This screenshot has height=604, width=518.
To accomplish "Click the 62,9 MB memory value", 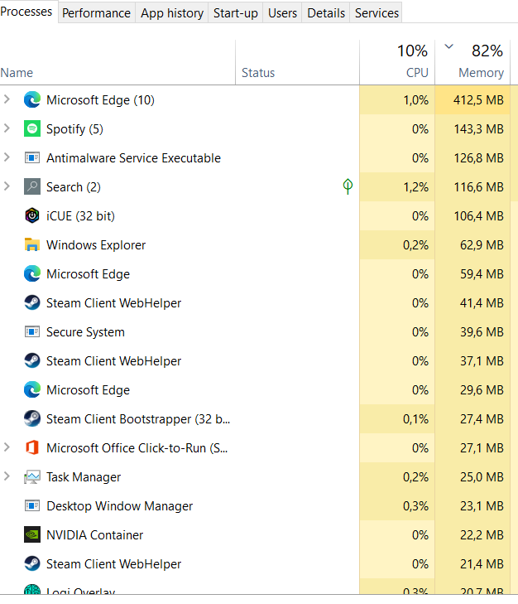I will tap(482, 245).
